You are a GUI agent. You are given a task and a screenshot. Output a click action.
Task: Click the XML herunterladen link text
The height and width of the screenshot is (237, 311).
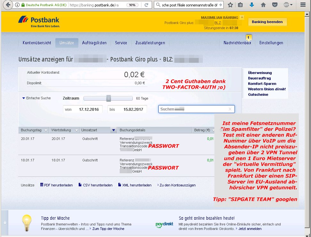pos(137,185)
